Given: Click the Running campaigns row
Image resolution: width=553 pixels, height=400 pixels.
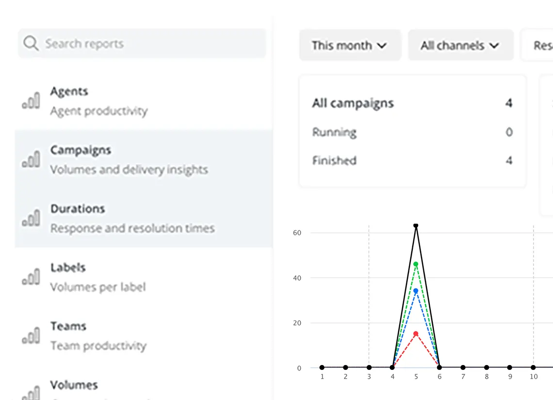Looking at the screenshot, I should point(412,132).
